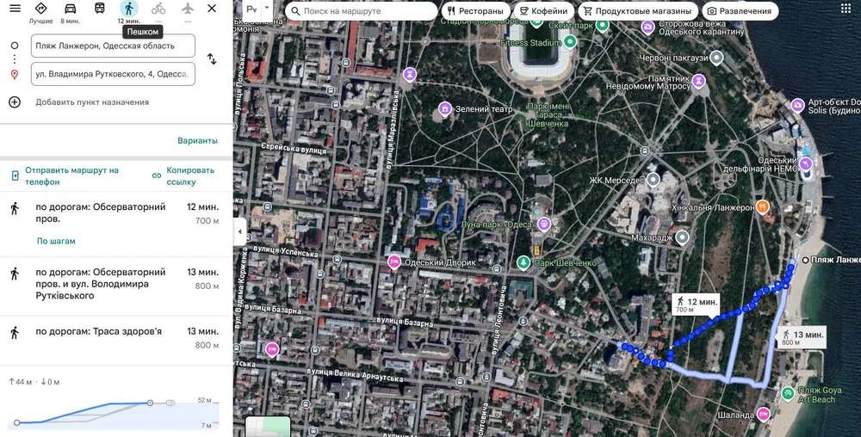Click the Пляж Ланжерон destination point
This screenshot has height=437, width=861.
(x=806, y=260)
